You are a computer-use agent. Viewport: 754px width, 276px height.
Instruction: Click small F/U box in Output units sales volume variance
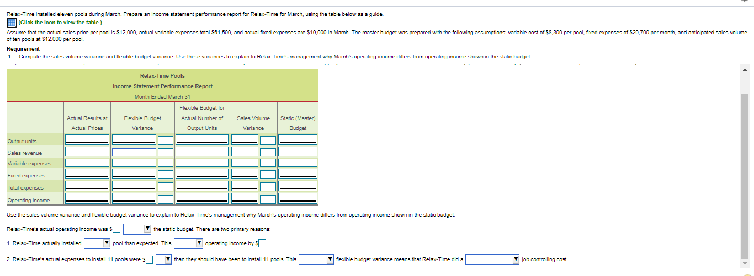(268, 140)
